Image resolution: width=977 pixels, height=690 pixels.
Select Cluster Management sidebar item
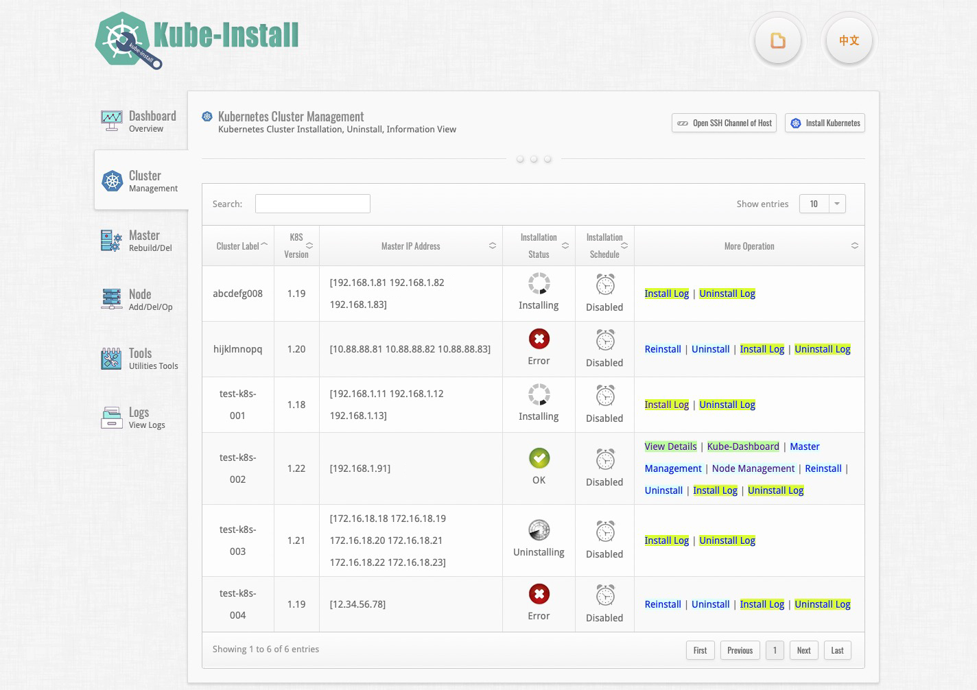140,180
